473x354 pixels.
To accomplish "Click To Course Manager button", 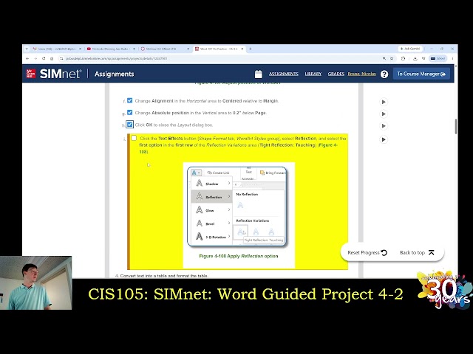I will pyautogui.click(x=421, y=74).
